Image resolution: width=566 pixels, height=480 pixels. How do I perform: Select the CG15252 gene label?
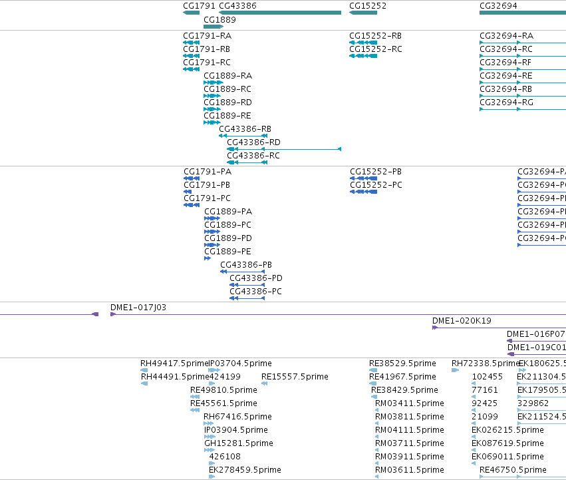[367, 6]
